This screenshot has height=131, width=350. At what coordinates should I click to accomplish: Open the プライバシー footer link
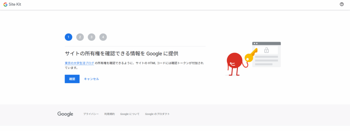coord(91,114)
